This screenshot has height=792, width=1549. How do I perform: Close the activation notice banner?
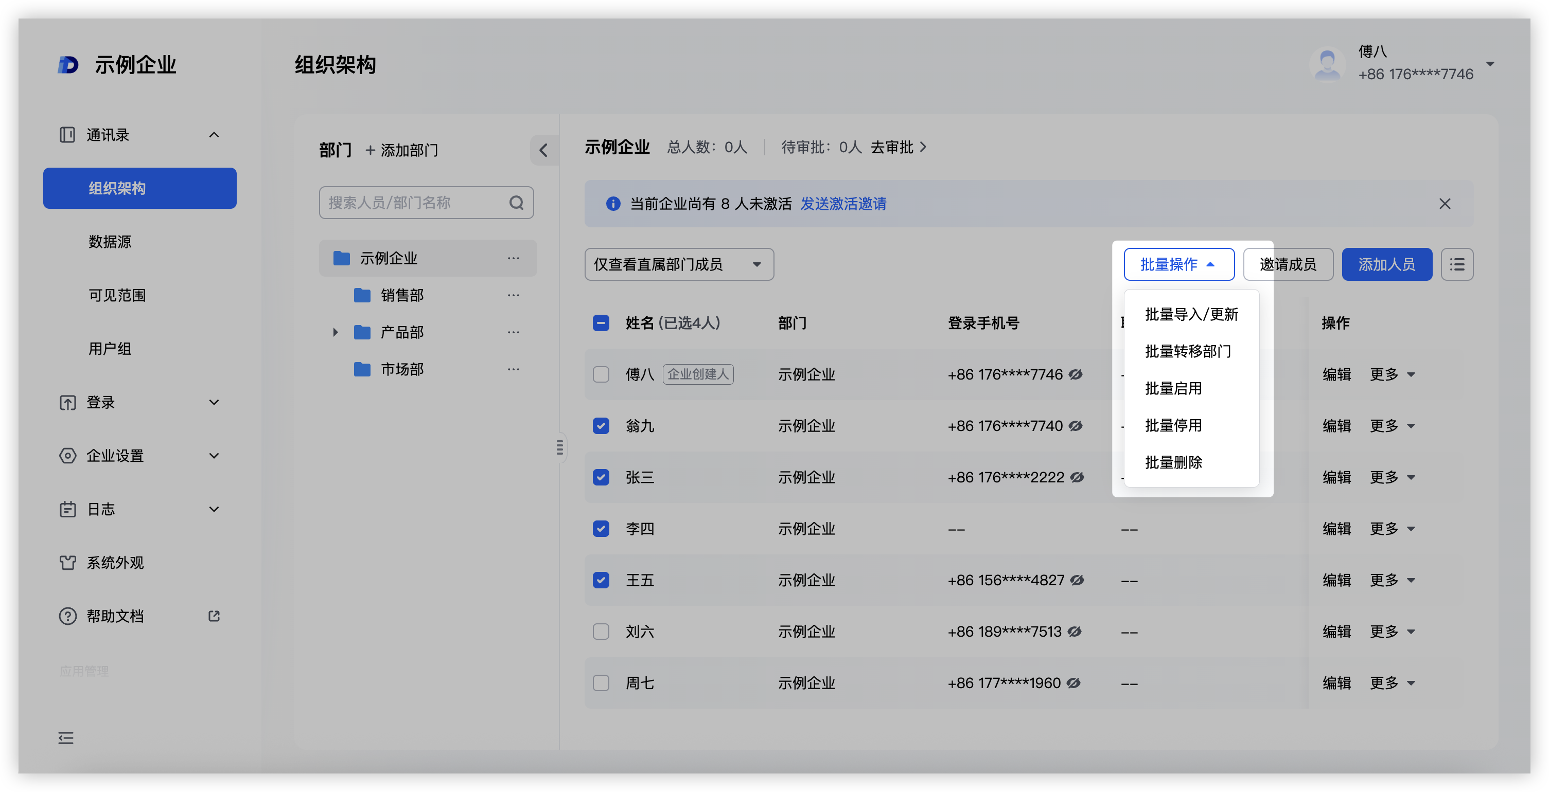click(1445, 204)
